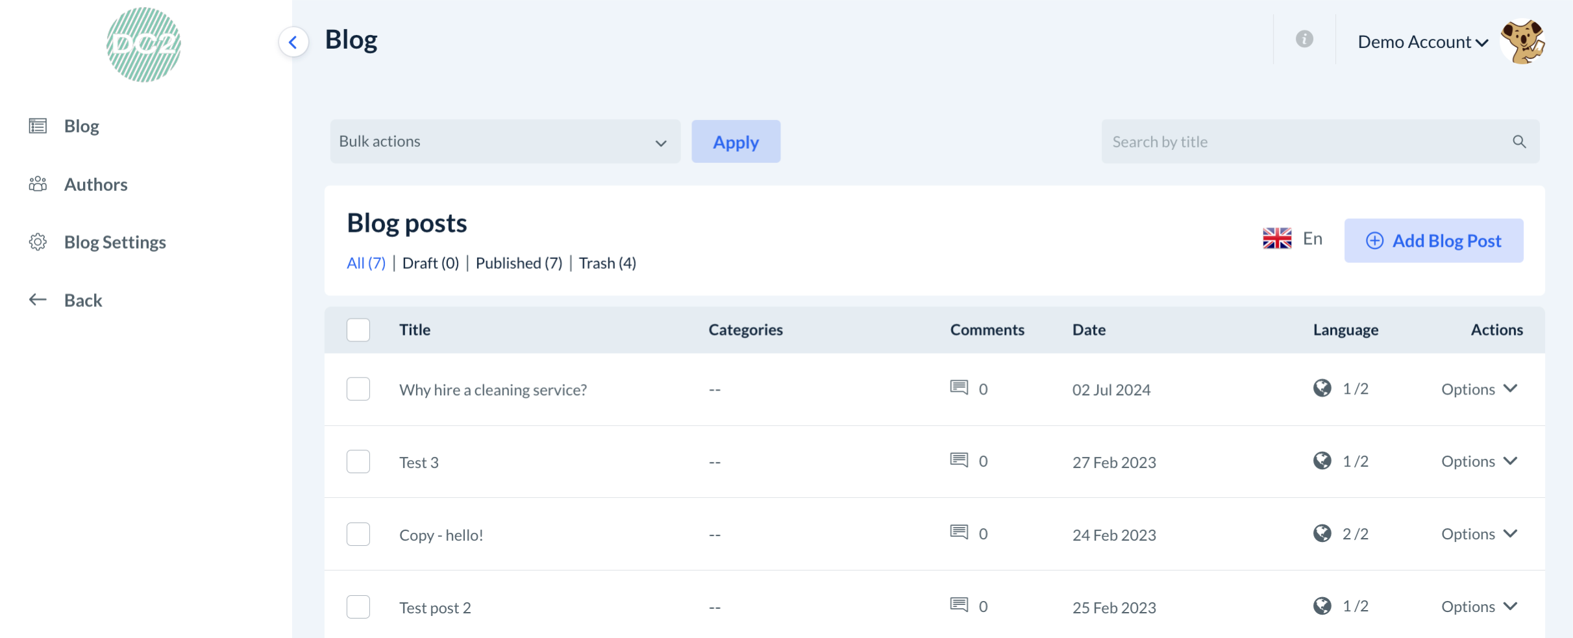
Task: Open Authors in the sidebar
Action: coord(95,184)
